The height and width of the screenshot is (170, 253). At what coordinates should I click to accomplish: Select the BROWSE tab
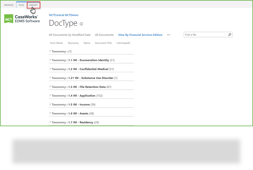coord(9,5)
